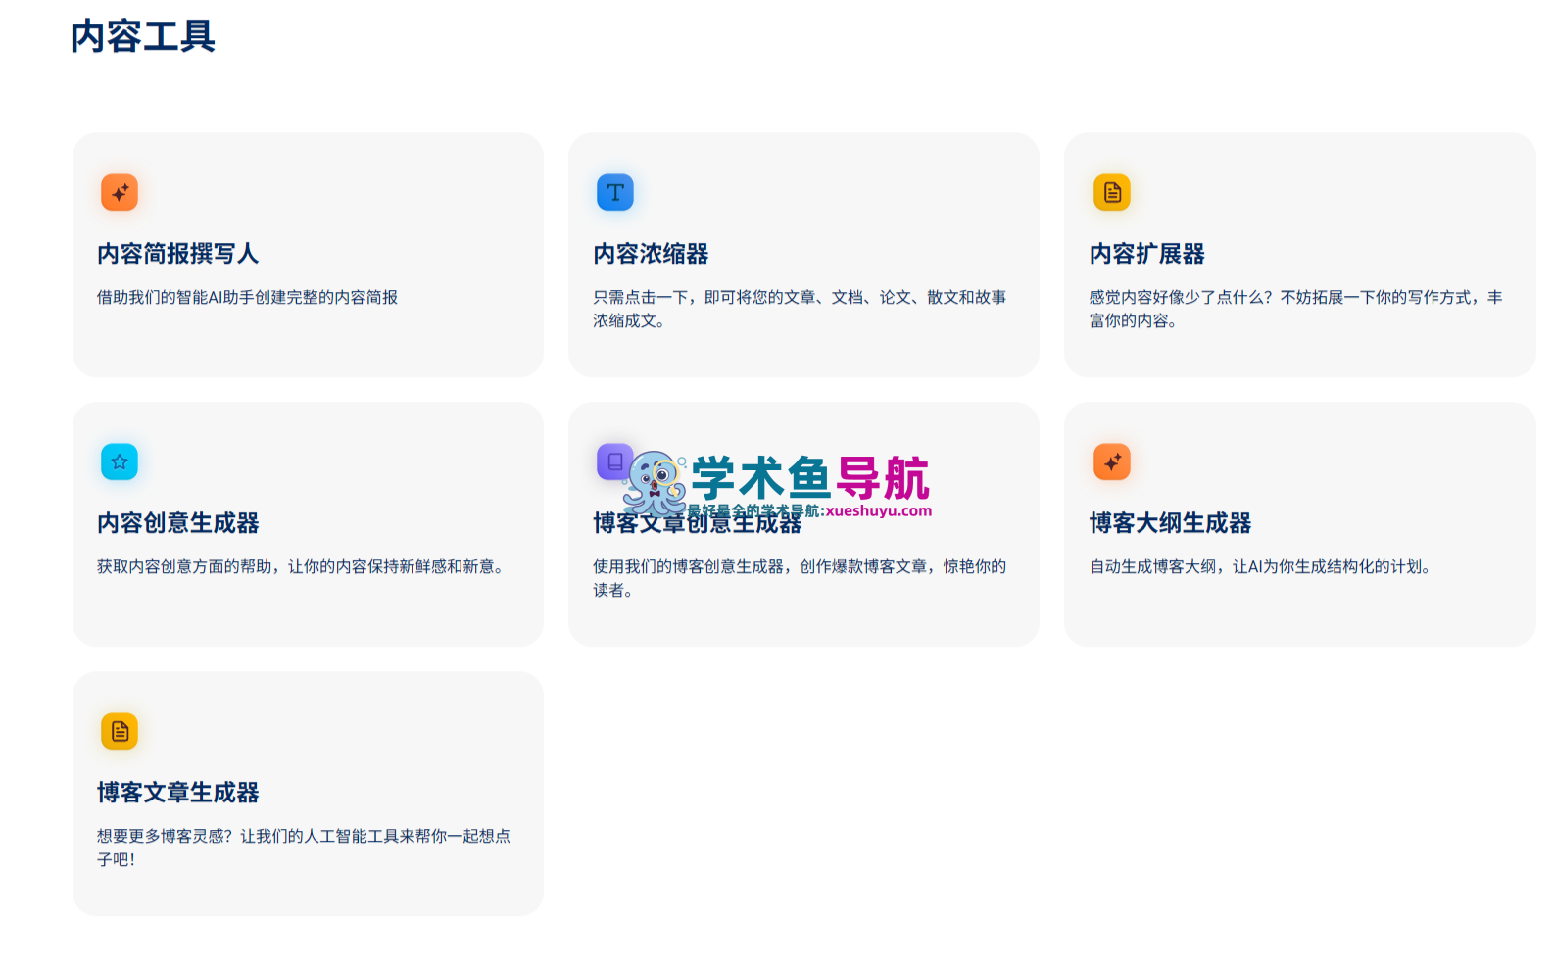Open the 内容创意生成器 tool title

point(177,523)
